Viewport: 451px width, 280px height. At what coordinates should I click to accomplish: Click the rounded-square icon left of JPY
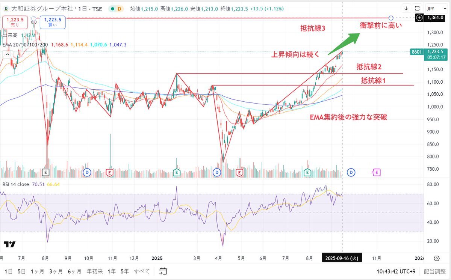click(x=417, y=8)
